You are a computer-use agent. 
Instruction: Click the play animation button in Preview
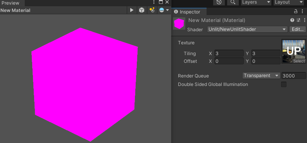[x=132, y=10]
